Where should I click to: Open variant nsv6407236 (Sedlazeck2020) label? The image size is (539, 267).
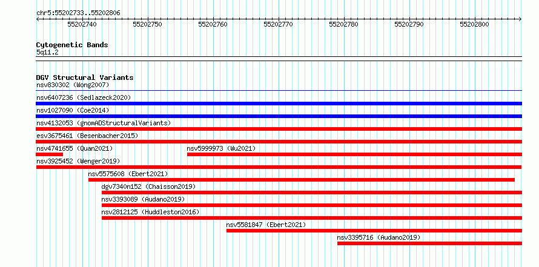84,97
